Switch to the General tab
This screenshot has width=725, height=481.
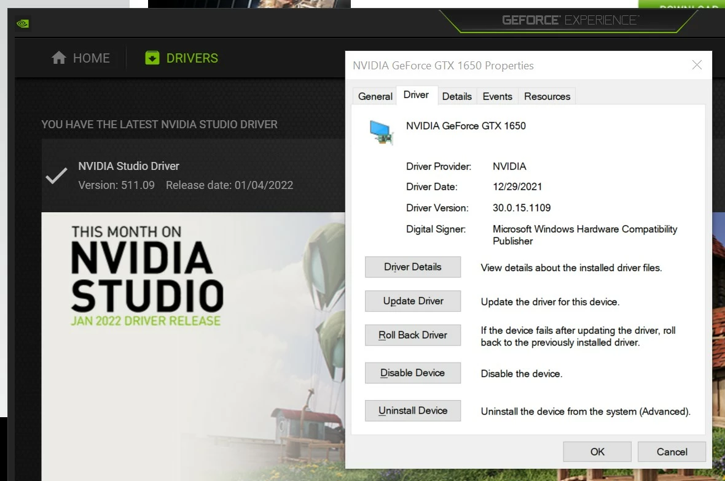(375, 96)
